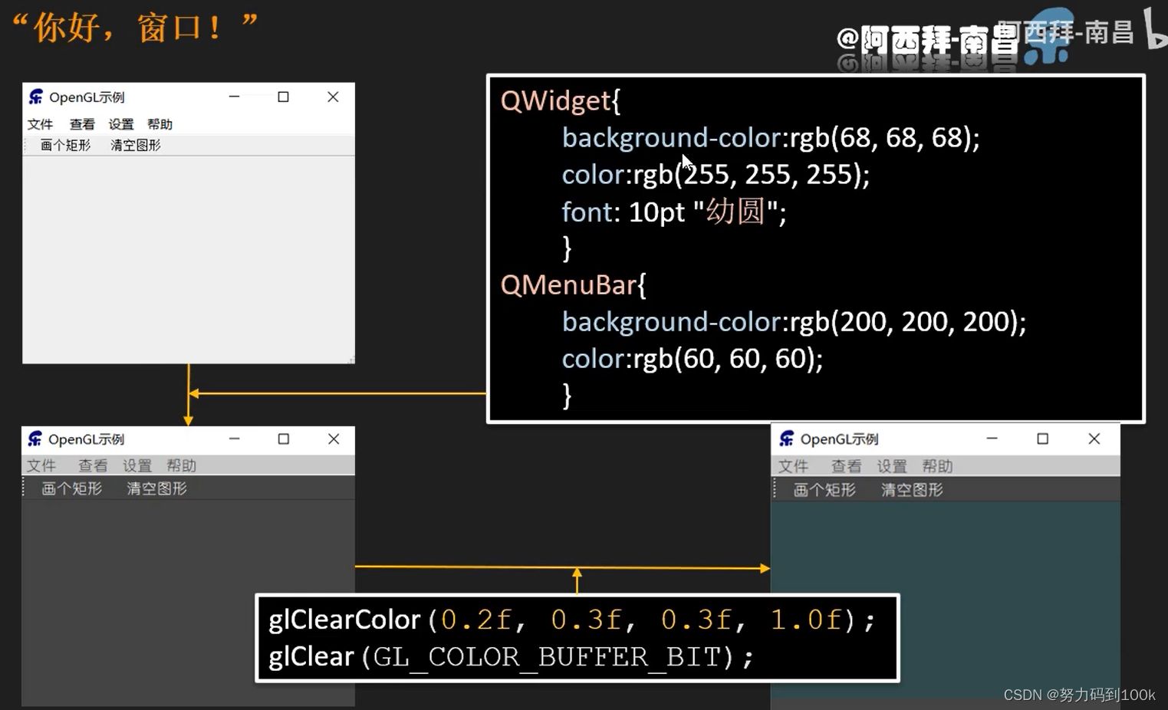Click the resize grip at the top window's corner
The width and height of the screenshot is (1168, 710).
pos(351,360)
